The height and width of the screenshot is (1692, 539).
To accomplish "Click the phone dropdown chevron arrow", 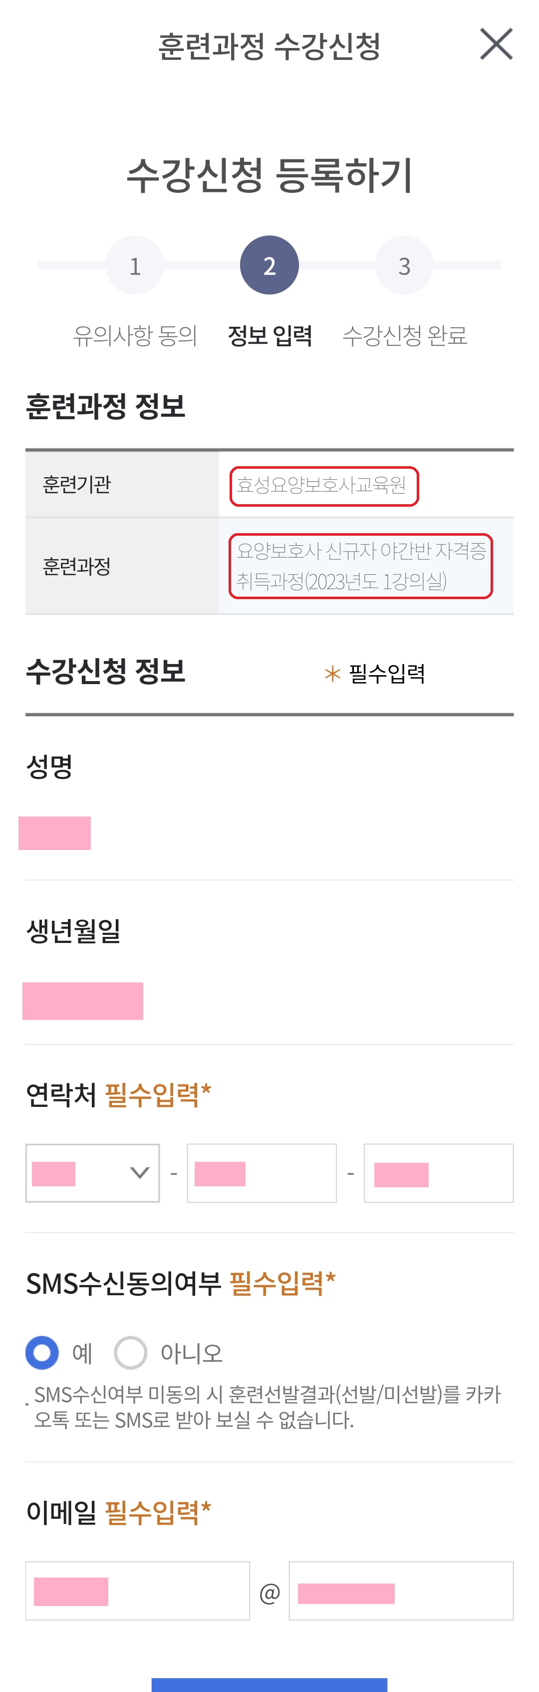I will (x=140, y=1172).
